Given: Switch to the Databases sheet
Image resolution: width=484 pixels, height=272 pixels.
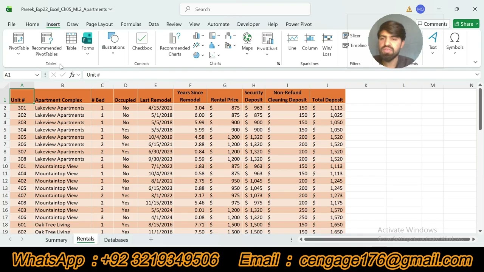Looking at the screenshot, I should (x=116, y=240).
